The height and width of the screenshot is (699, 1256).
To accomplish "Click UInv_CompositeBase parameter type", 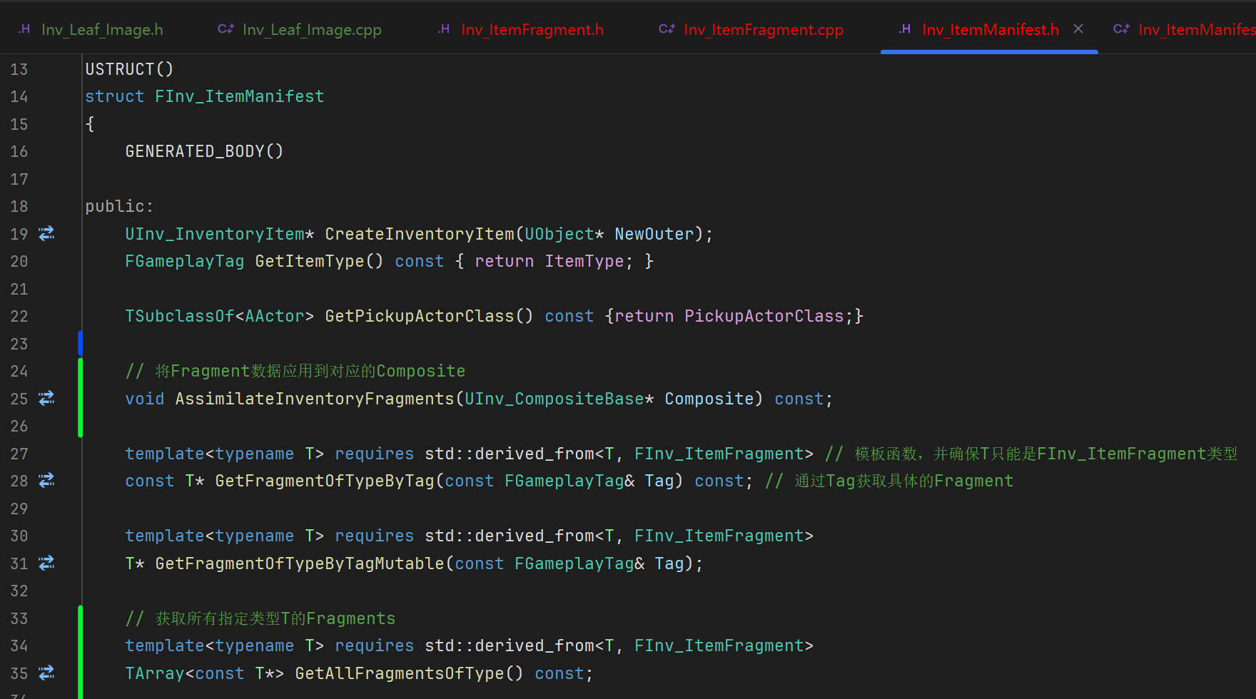I will (554, 399).
